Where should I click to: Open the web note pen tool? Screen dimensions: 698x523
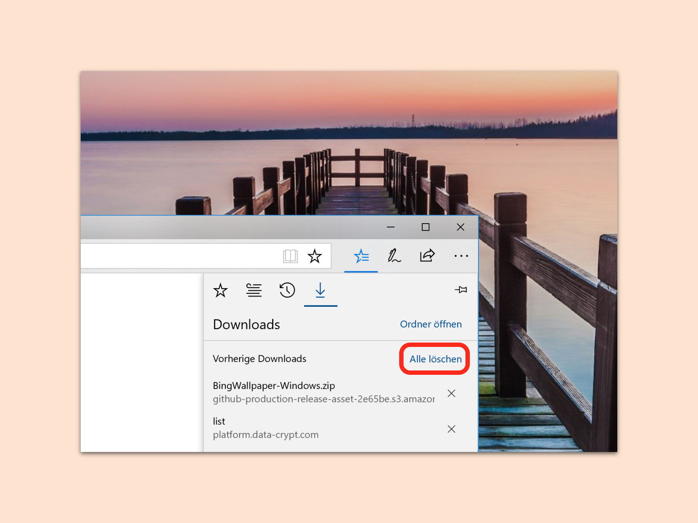click(x=394, y=256)
